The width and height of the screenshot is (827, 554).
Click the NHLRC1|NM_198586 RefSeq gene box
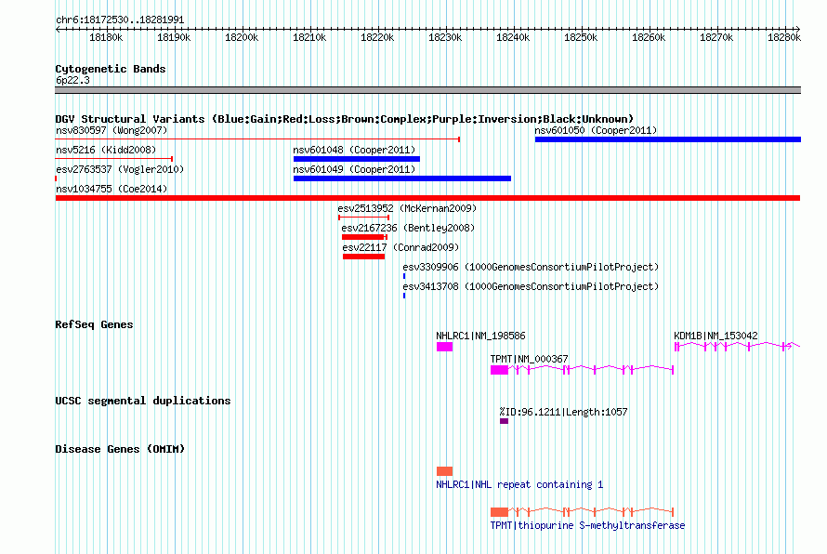(444, 347)
